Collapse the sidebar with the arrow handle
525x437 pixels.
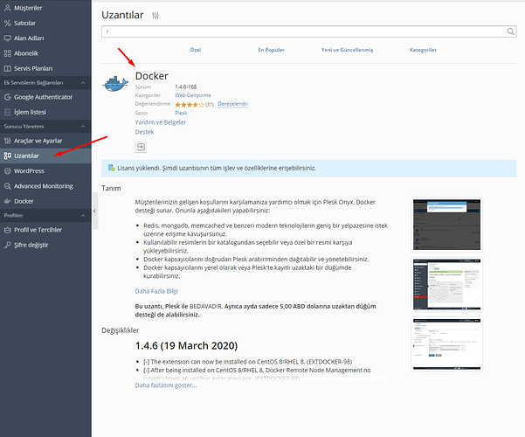pyautogui.click(x=94, y=211)
